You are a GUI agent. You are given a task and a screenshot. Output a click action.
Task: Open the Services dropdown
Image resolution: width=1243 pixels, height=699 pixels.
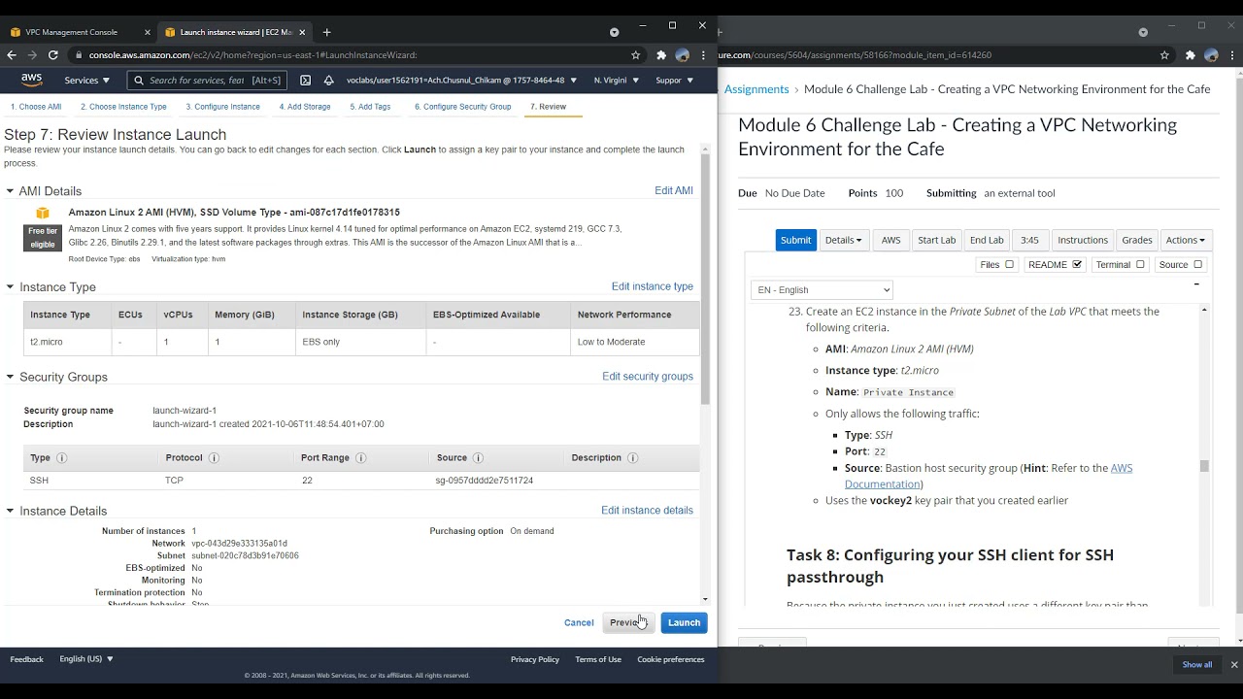[87, 81]
